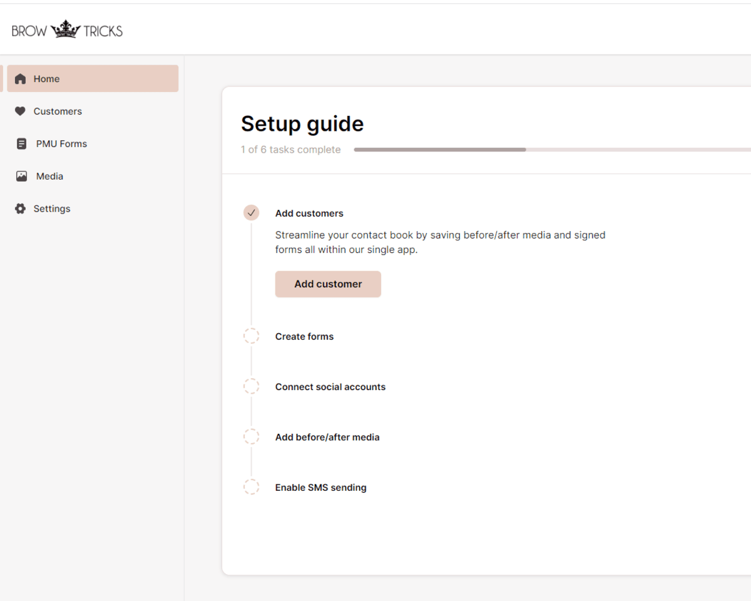Toggle the Add before/after media step circle
751x601 pixels.
coord(251,437)
